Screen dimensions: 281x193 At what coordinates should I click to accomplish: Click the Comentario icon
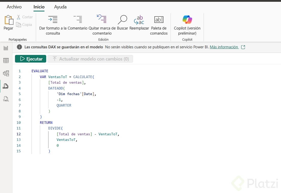coord(78,20)
